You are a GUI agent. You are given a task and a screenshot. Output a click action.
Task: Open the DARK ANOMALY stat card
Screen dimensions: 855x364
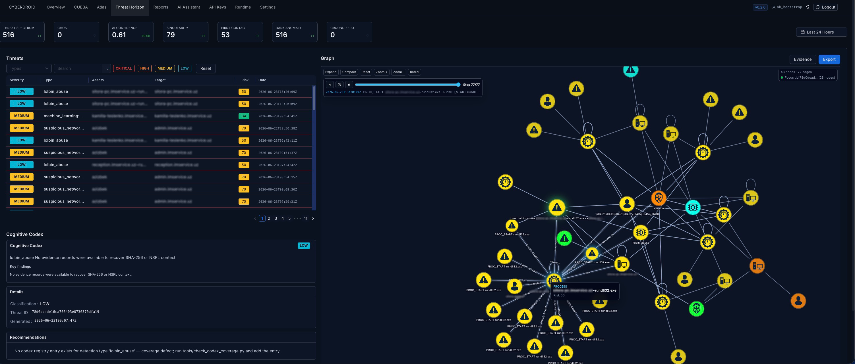(x=294, y=32)
